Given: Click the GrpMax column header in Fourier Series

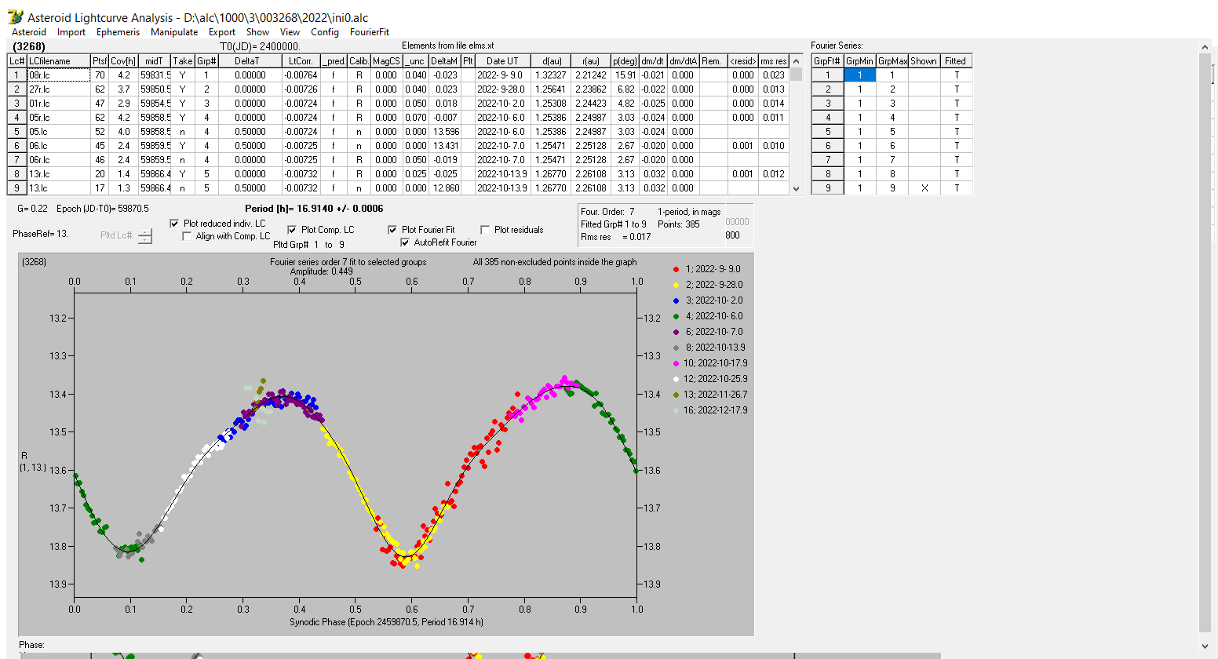Looking at the screenshot, I should (x=892, y=60).
